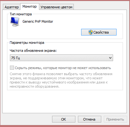Open the Управление цветом tab

[x=57, y=7]
